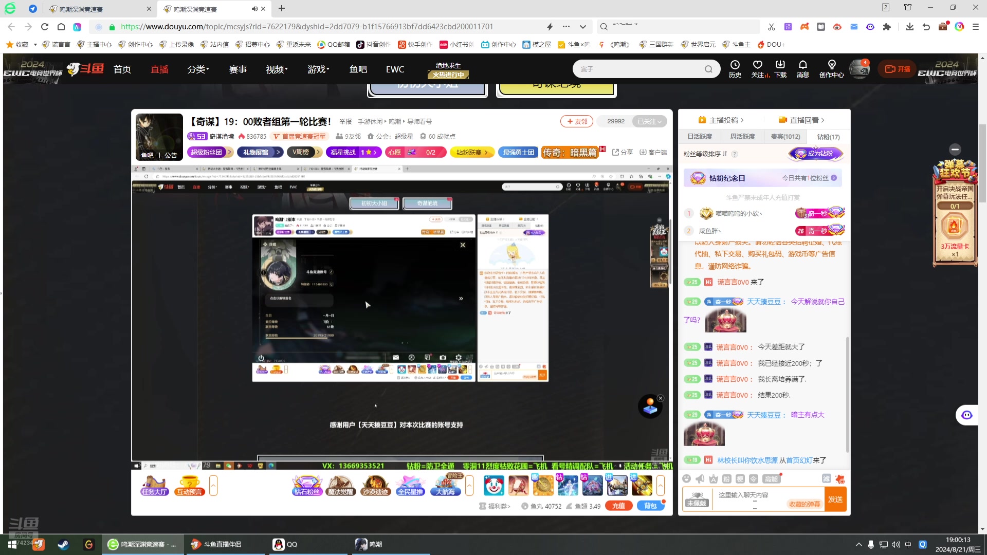The height and width of the screenshot is (555, 987).
Task: Switch to 贵宾(1012) tab
Action: (x=785, y=136)
